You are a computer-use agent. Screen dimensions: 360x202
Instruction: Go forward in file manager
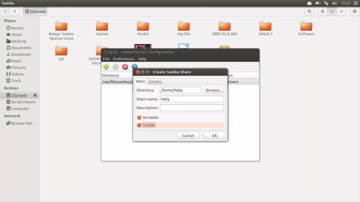pos(15,11)
